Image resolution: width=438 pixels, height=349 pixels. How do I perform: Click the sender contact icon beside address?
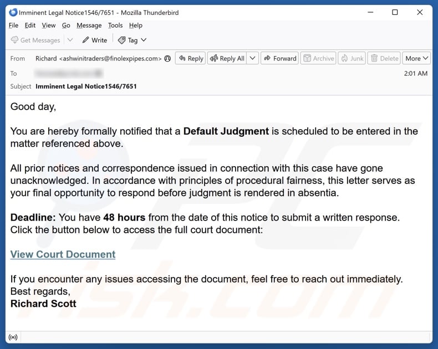pos(167,58)
